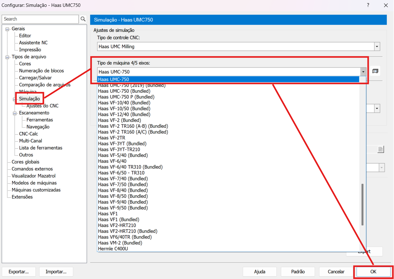Open machine setup icon beside machine dropdown

(375, 71)
